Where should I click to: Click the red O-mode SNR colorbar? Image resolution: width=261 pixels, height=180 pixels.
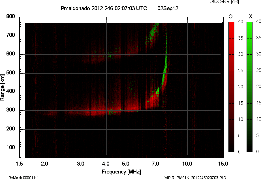coord(231,87)
